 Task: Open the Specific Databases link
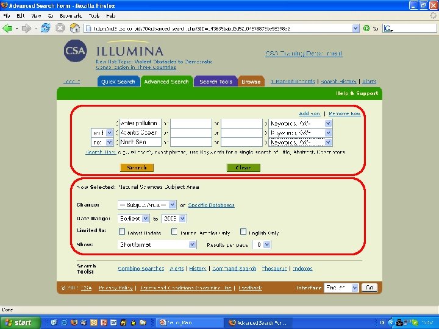tap(211, 205)
